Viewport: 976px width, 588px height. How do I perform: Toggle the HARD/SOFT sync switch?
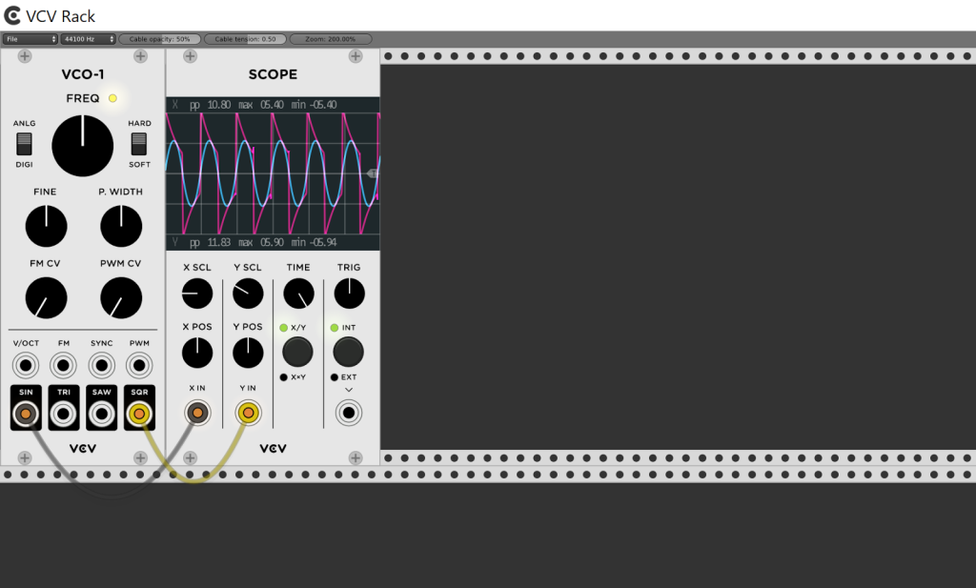(139, 144)
